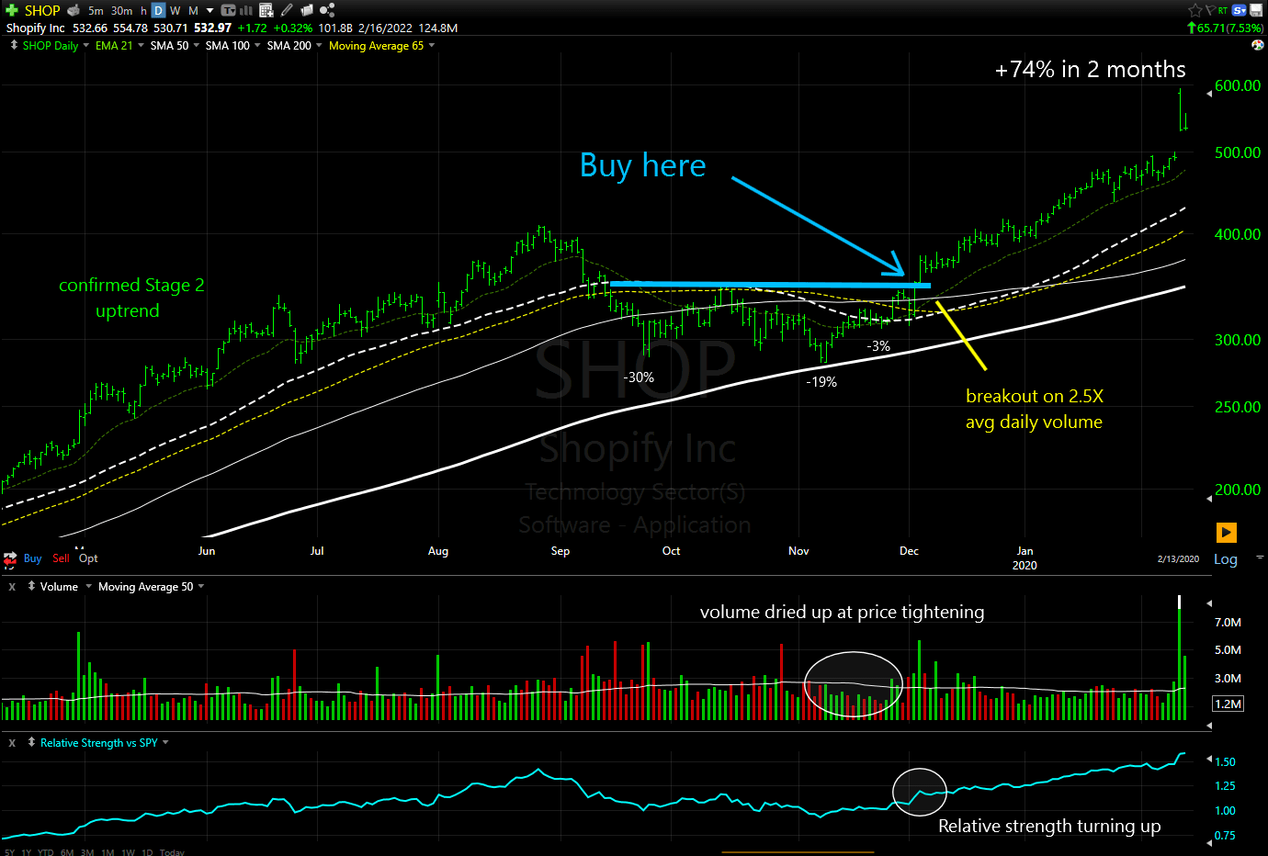
Task: Star SHOP as a favorite
Action: (x=1194, y=10)
